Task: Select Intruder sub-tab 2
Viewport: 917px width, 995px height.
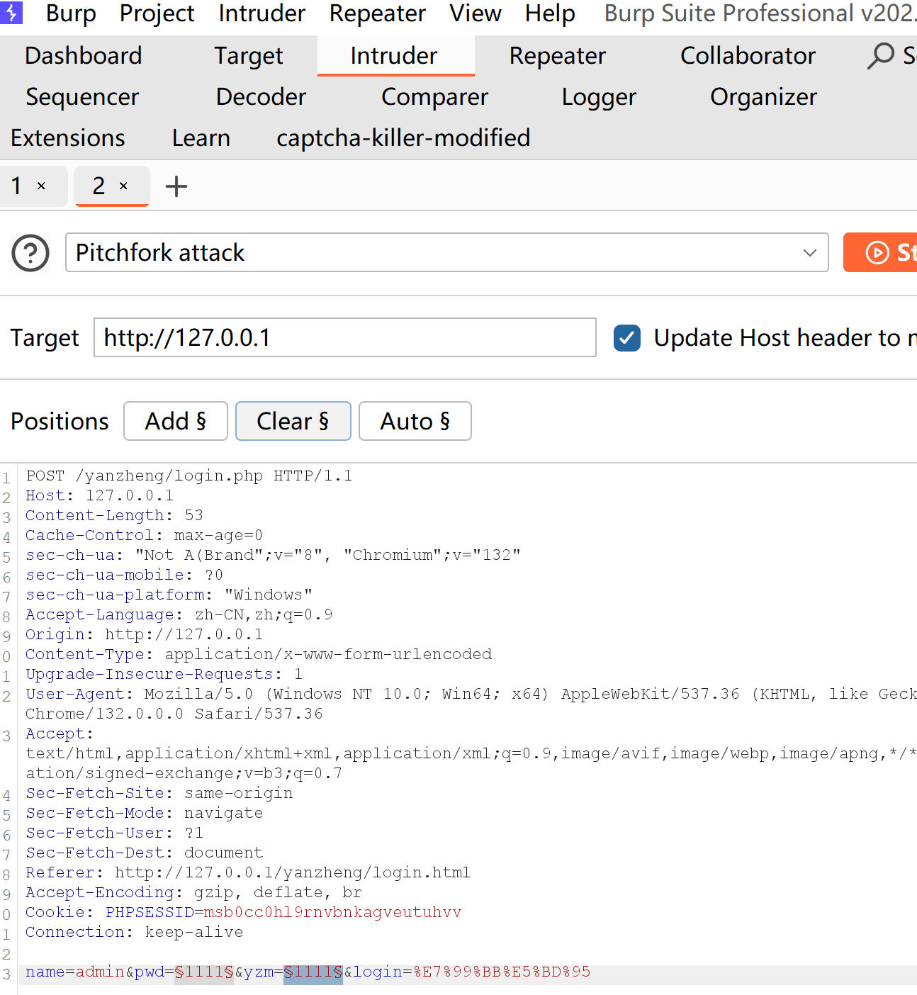Action: pyautogui.click(x=99, y=186)
